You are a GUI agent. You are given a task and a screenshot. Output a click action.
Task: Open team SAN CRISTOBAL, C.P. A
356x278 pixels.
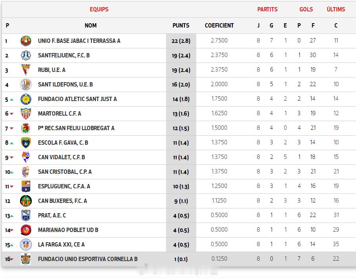pos(65,172)
